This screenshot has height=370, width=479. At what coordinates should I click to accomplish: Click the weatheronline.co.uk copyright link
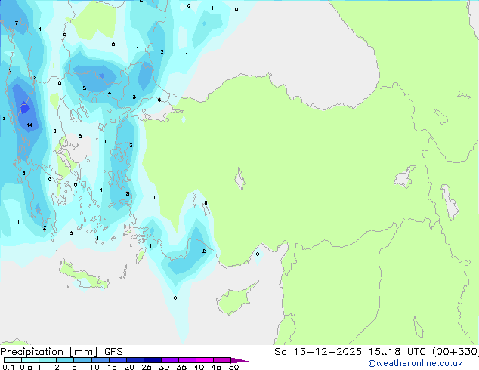pos(416,363)
